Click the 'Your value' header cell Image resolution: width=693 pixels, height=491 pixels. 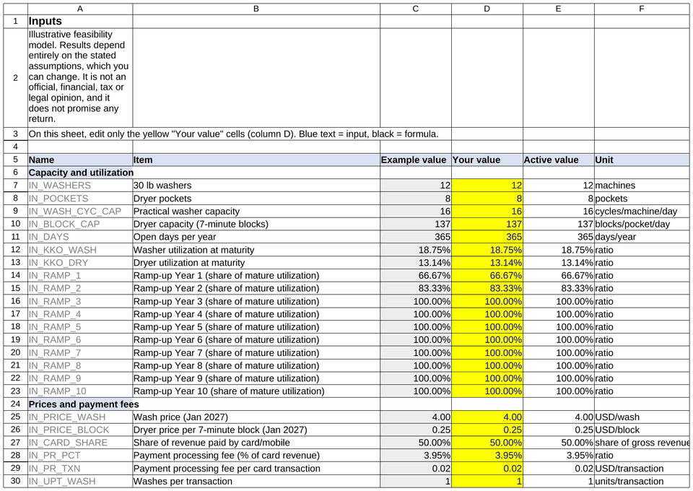click(x=487, y=160)
